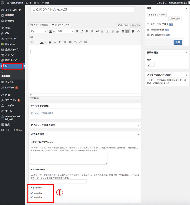
Task: Click the blue 公開 publish button
Action: (178, 42)
